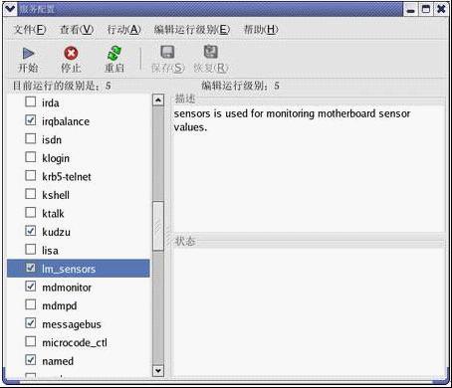Select the microcode_ctl service name
This screenshot has width=452, height=388.
coord(75,342)
